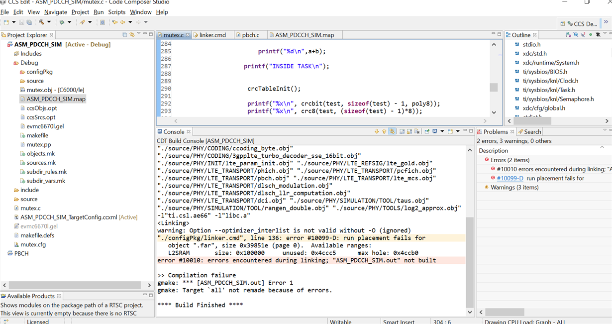Viewport: 612px width, 324px height.
Task: Open the Back history dropdown arrow
Action: 130,22
